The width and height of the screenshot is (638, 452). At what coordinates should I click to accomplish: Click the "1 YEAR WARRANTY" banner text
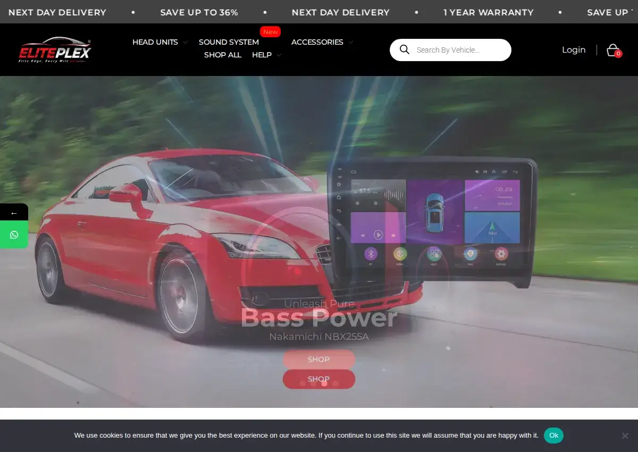click(489, 12)
